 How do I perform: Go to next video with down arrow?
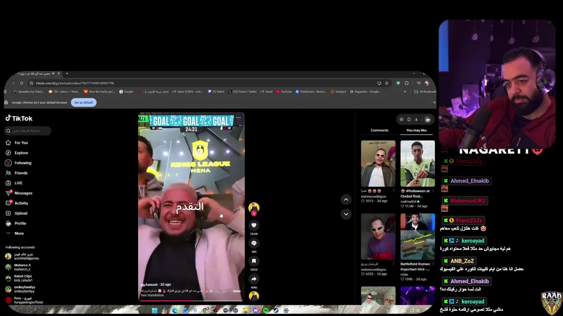(346, 214)
